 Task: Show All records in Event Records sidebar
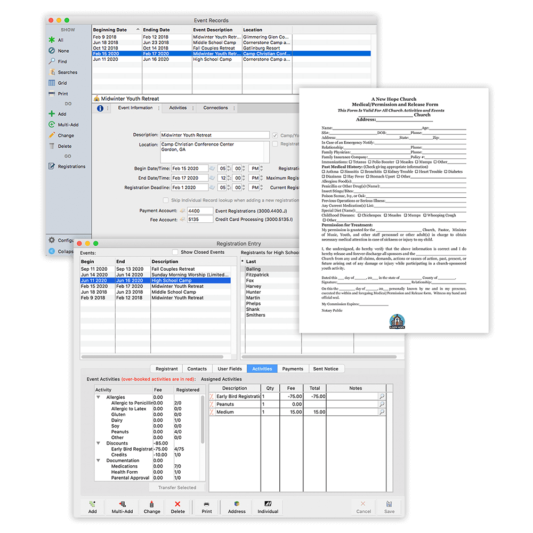(56, 40)
